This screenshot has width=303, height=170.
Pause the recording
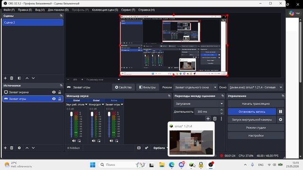coord(280,111)
